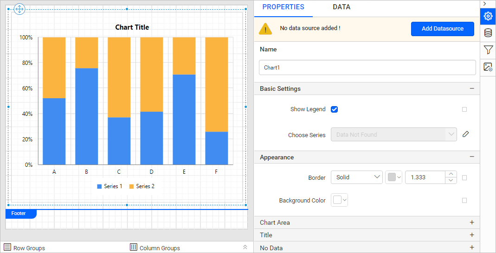Expand the grouping panel double-chevron icon
This screenshot has width=496, height=253.
[245, 247]
